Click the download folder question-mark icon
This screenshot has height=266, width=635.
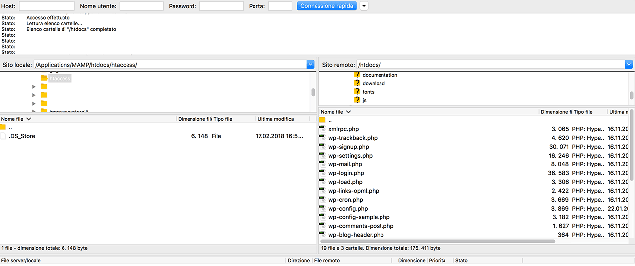[x=357, y=83]
